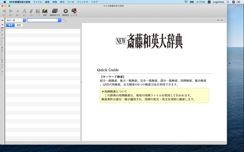Open the 表示 menu
Screen dimensions: 244x152
(62, 2)
